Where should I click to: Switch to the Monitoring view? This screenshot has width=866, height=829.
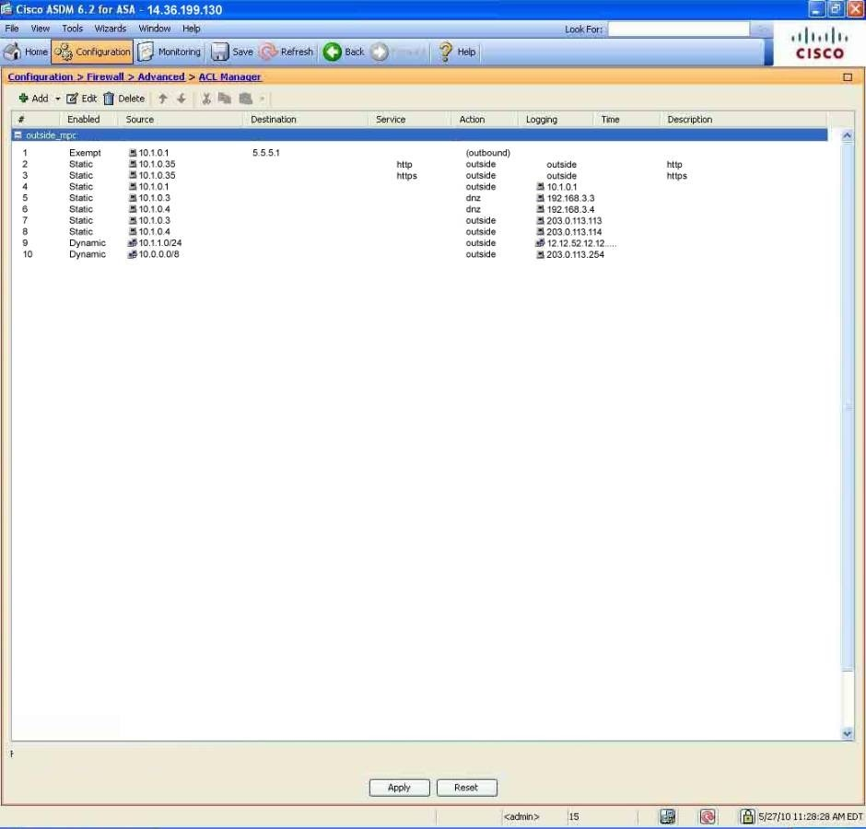[x=170, y=52]
